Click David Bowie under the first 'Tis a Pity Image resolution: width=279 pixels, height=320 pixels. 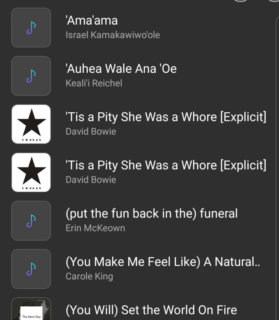coord(91,132)
